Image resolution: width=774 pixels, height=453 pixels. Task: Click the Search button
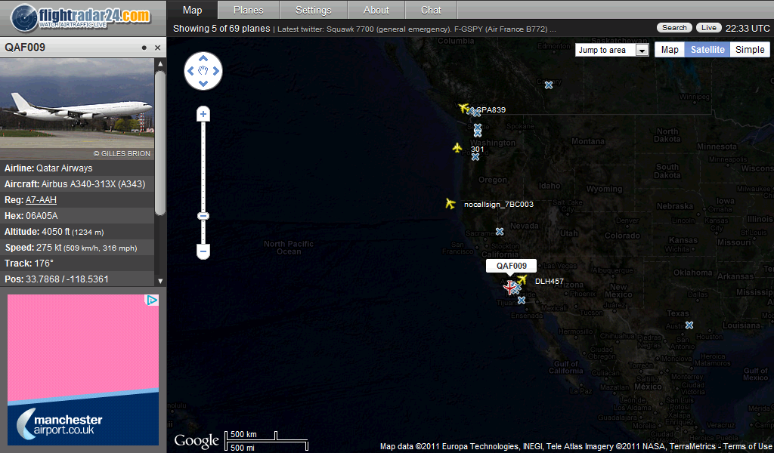[674, 28]
